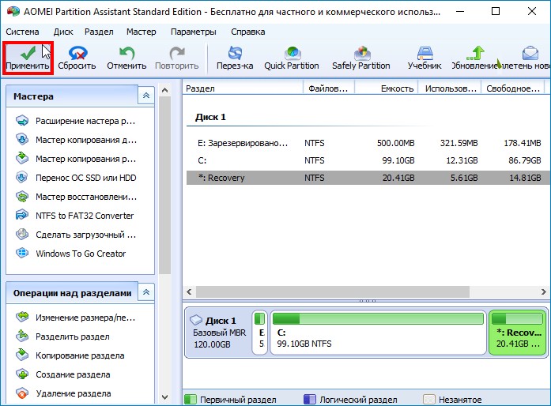Open the Мастер menu
This screenshot has height=406, width=551.
click(142, 32)
